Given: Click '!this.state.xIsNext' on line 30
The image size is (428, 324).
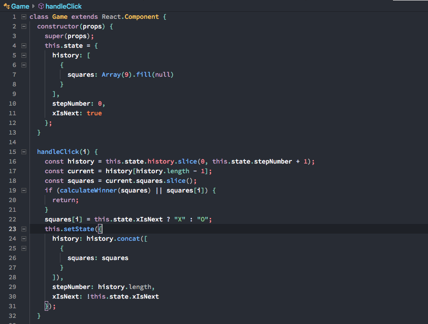Looking at the screenshot, I should (x=123, y=297).
